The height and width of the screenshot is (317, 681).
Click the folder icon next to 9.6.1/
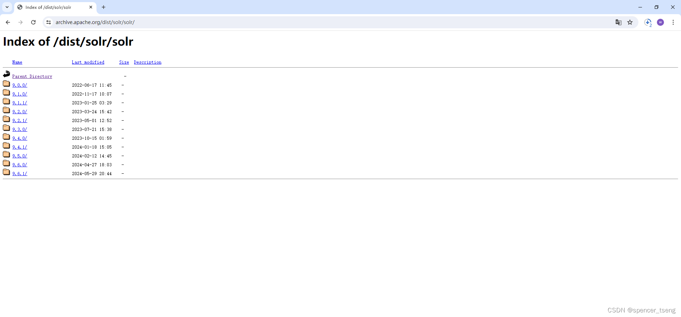(x=6, y=172)
